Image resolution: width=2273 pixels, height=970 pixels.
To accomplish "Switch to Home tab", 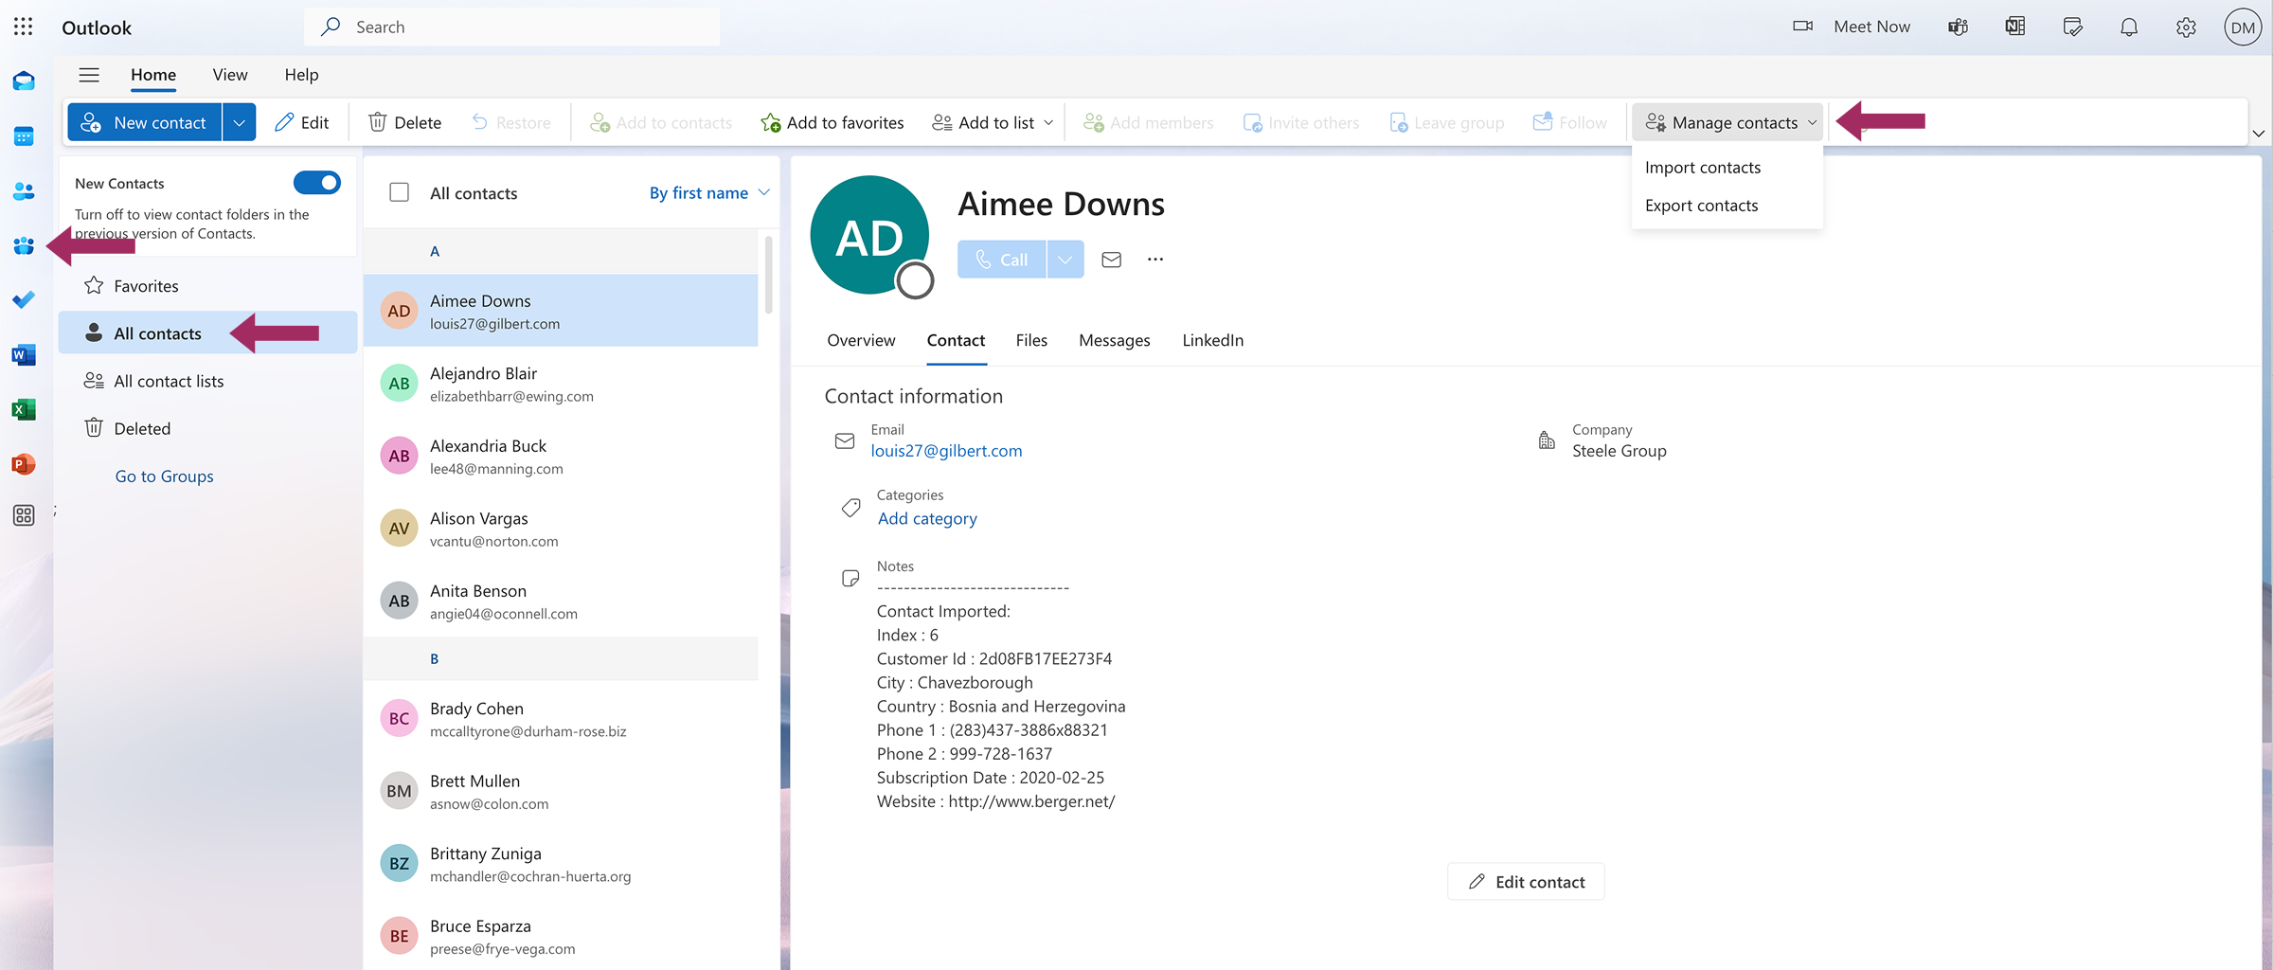I will click(x=153, y=75).
